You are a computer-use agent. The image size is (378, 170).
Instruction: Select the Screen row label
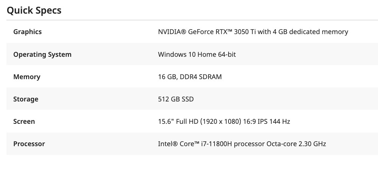[x=24, y=122]
